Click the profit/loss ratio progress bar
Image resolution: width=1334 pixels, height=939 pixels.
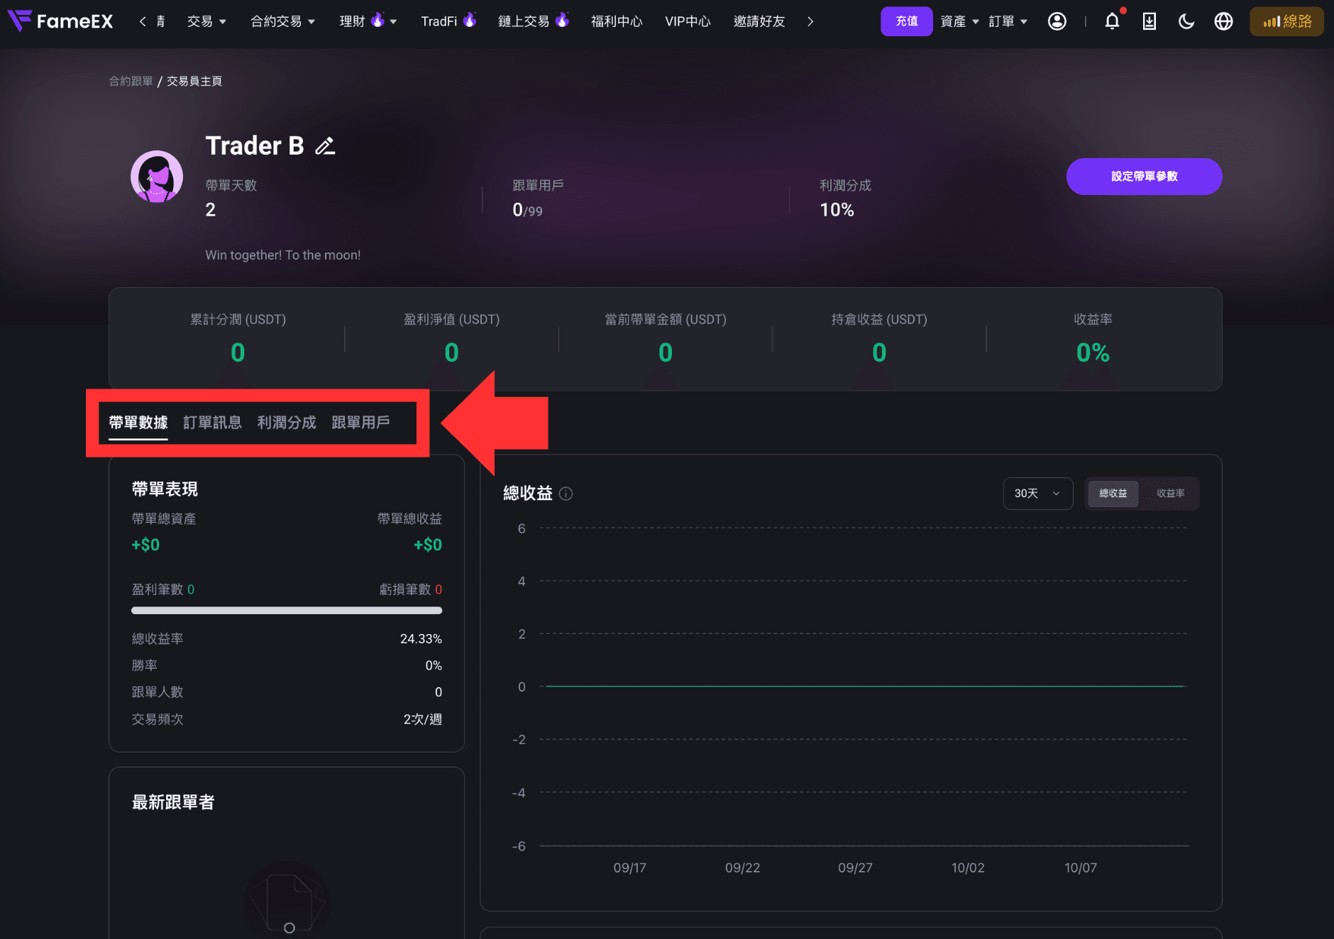coord(287,611)
